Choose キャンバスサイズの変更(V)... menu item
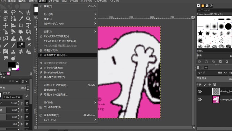 tap(68, 36)
